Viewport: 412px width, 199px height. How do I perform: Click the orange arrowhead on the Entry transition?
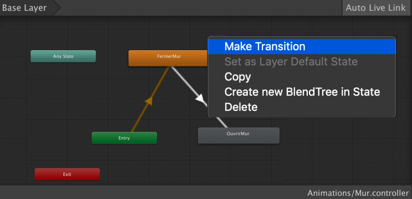coord(149,101)
